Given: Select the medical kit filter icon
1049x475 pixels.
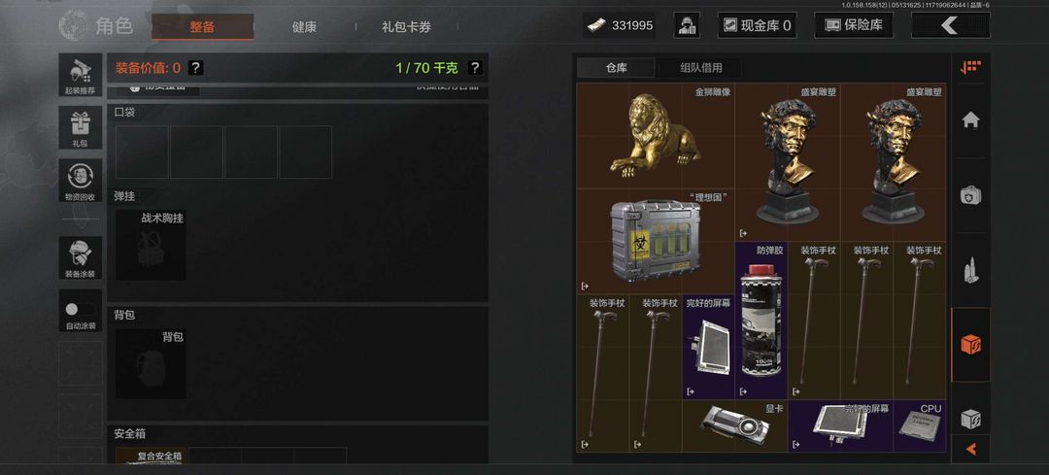Looking at the screenshot, I should [970, 195].
